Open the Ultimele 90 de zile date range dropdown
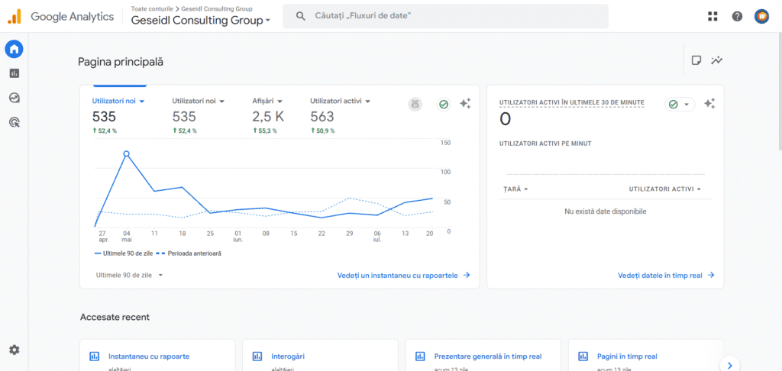The height and width of the screenshot is (371, 782). (129, 275)
